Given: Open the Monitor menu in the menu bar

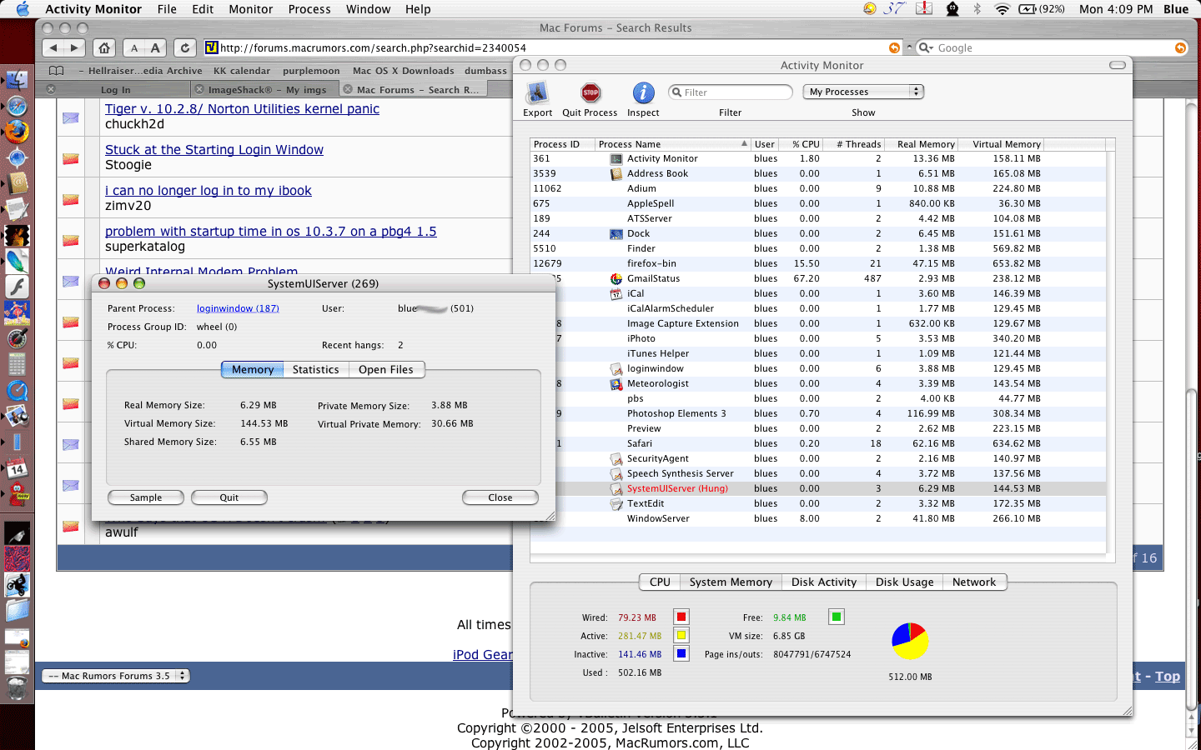Looking at the screenshot, I should tap(251, 9).
